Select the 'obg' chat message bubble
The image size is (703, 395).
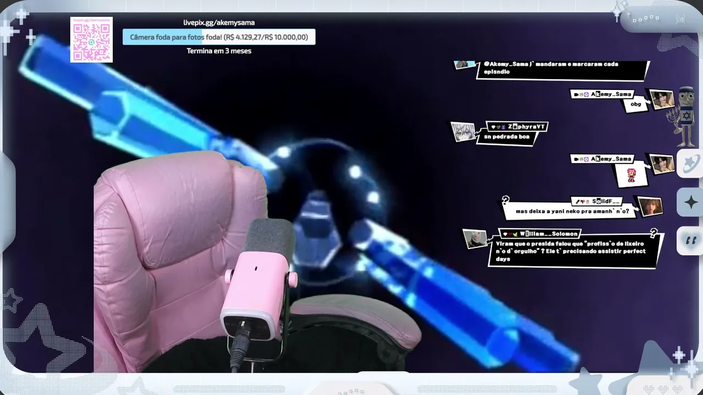pyautogui.click(x=635, y=104)
